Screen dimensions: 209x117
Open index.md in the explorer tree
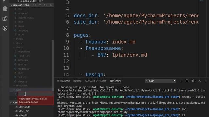tap(23, 13)
